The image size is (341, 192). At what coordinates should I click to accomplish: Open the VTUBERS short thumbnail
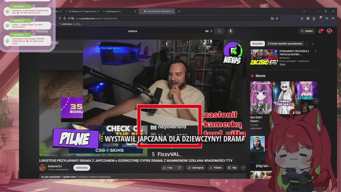click(x=306, y=98)
